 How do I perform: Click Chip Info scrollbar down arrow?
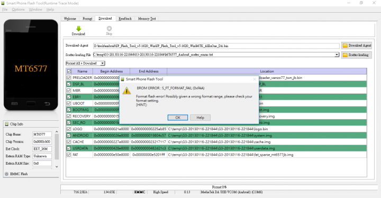point(57,167)
